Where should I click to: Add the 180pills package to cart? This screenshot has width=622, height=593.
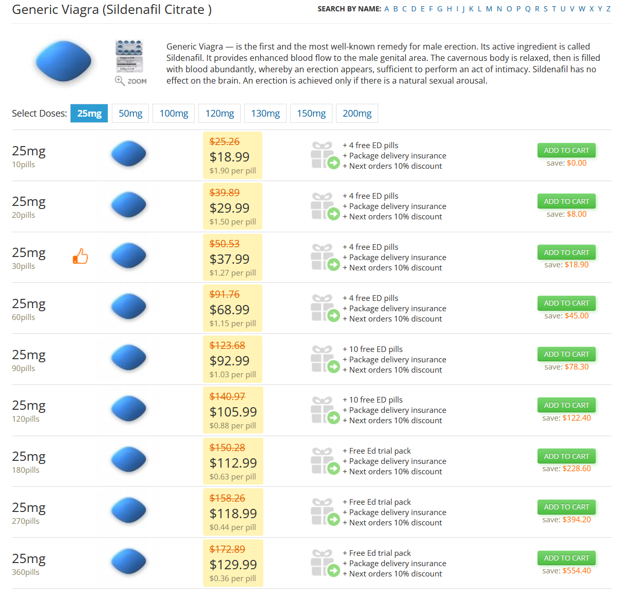pos(566,456)
